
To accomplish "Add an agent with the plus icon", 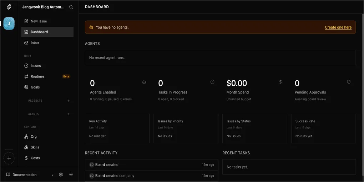I will pos(69,114).
